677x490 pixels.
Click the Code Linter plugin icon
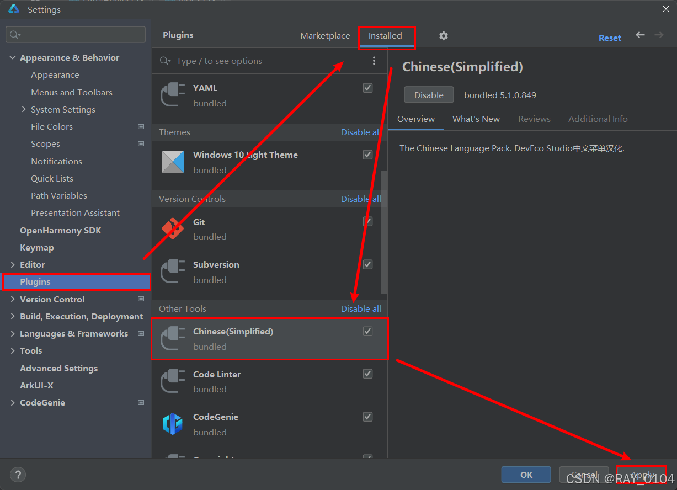173,381
